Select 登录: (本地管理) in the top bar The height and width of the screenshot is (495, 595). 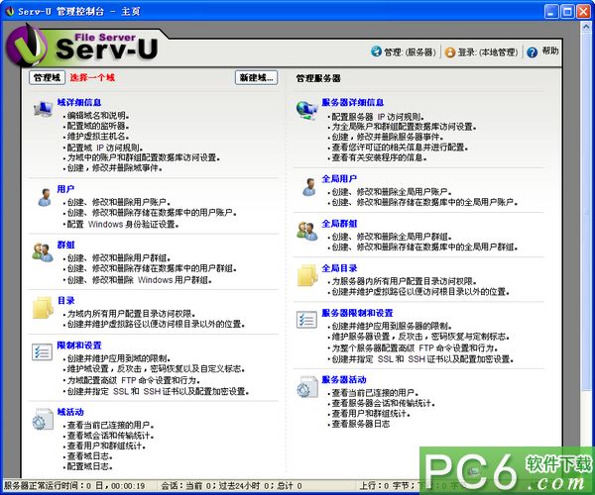480,51
